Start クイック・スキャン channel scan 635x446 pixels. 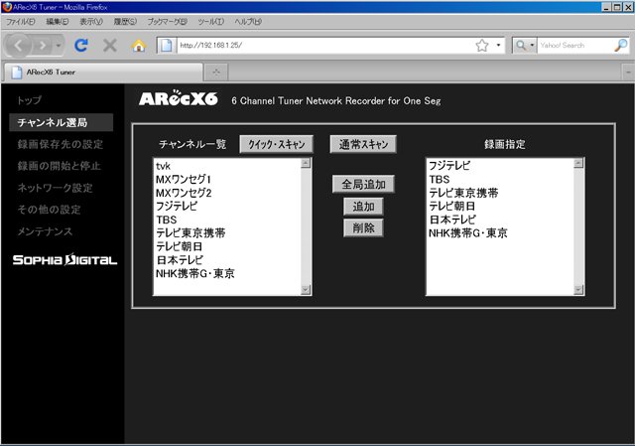pyautogui.click(x=276, y=144)
